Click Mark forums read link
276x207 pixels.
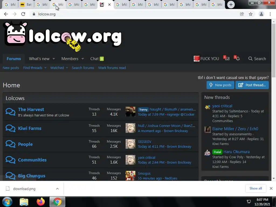click(x=112, y=68)
